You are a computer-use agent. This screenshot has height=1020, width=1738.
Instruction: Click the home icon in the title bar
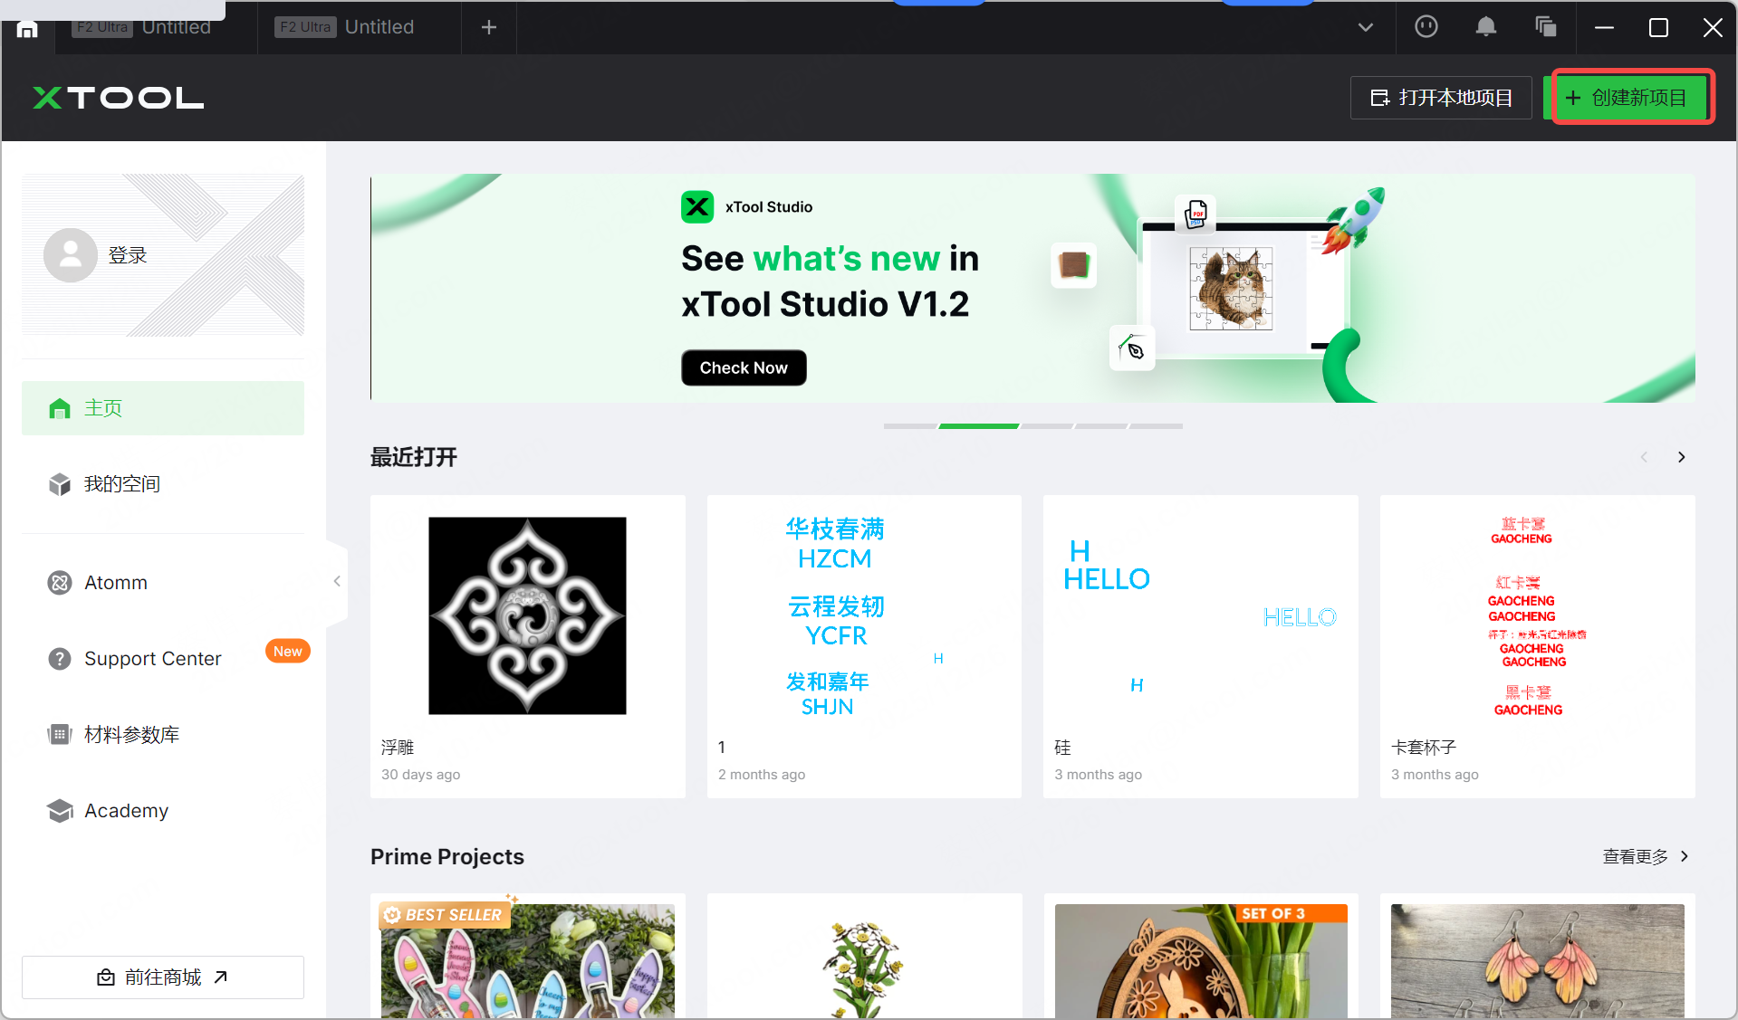(27, 29)
